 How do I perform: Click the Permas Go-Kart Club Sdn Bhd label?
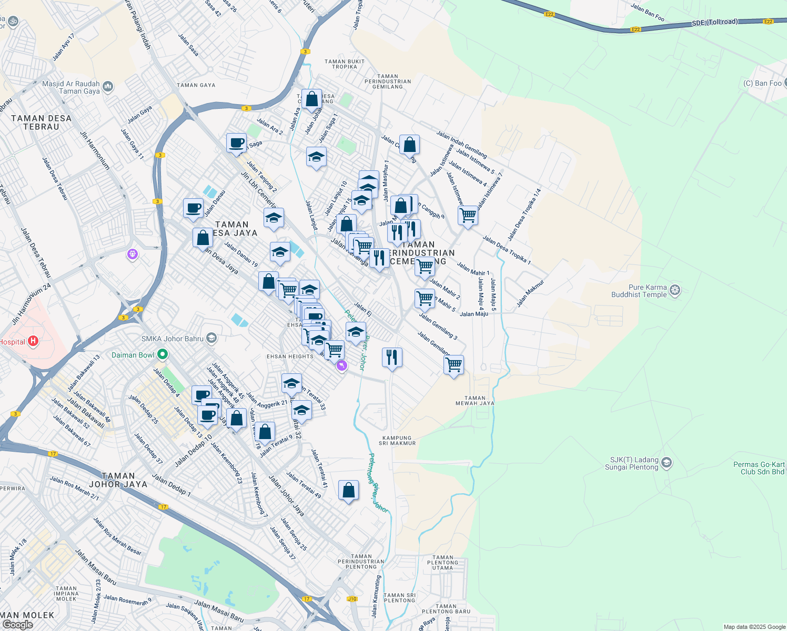click(x=759, y=468)
